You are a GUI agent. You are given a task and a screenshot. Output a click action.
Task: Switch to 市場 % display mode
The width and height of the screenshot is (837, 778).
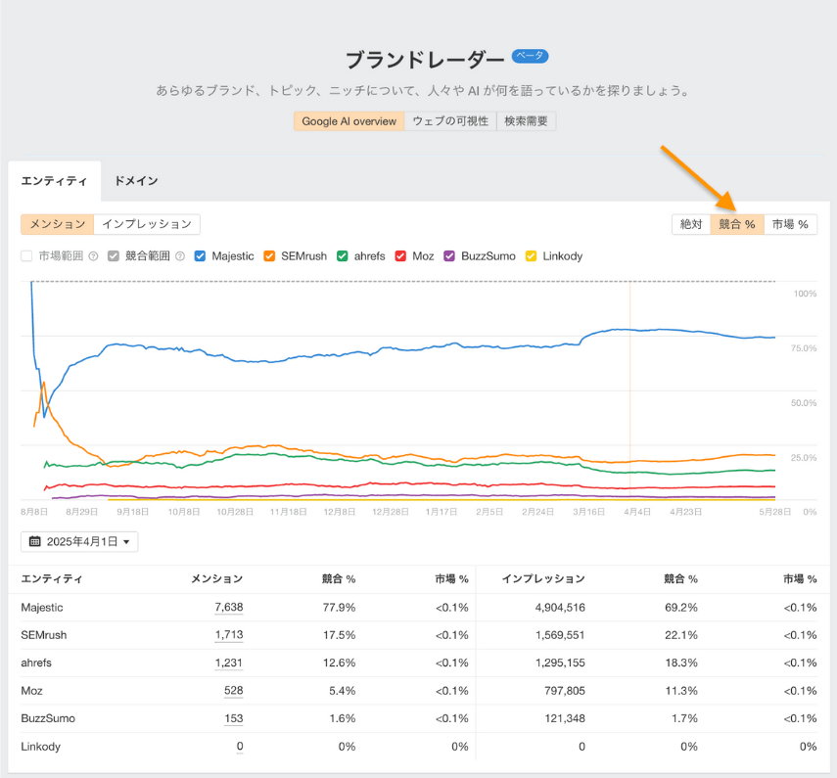[x=791, y=224]
